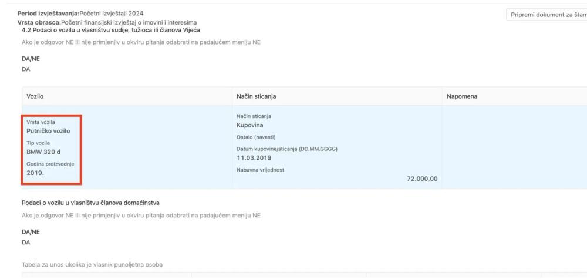
Task: Click the section 4.2 vehicle data heading
Action: pos(105,31)
